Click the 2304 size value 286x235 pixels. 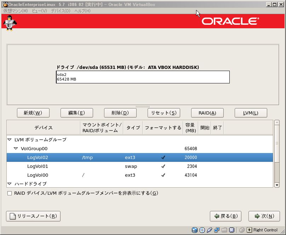pyautogui.click(x=192, y=166)
